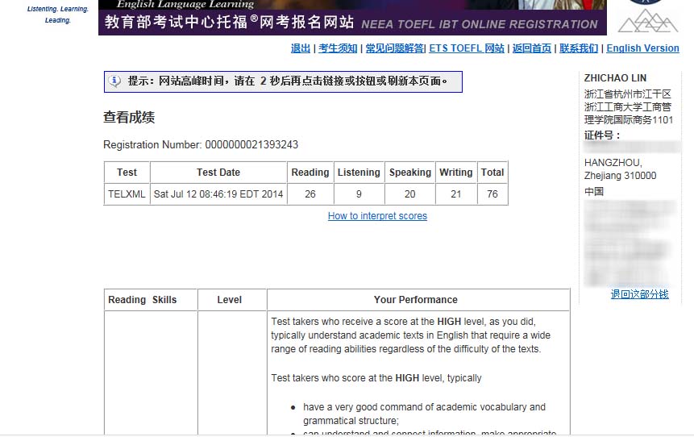Click the 退回这部分钱 refund link

(x=639, y=294)
